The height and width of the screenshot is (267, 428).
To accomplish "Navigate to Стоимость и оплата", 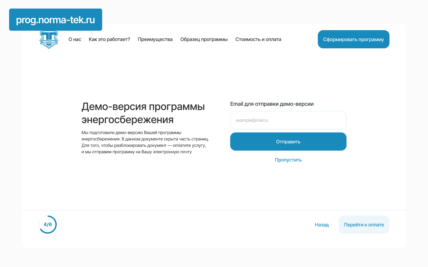I will 258,40.
